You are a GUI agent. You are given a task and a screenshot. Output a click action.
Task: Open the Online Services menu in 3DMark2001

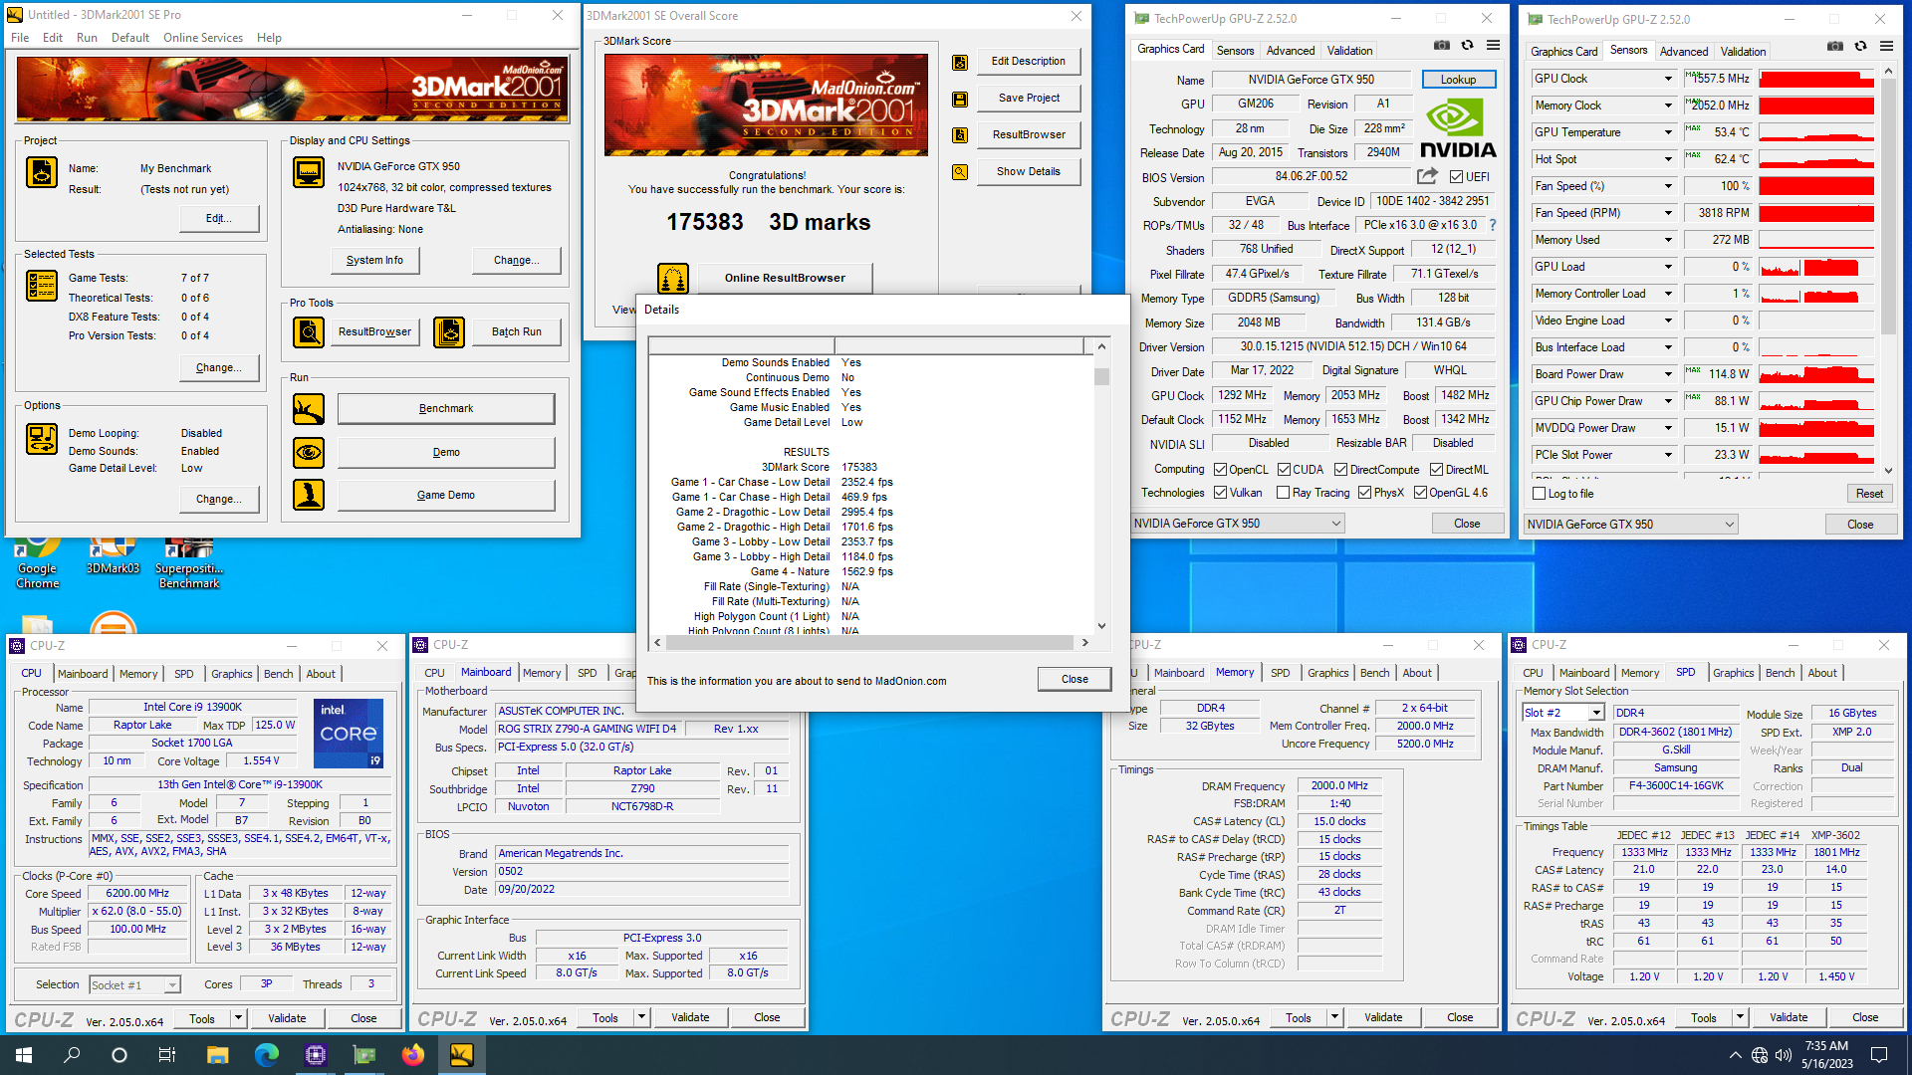coord(203,38)
